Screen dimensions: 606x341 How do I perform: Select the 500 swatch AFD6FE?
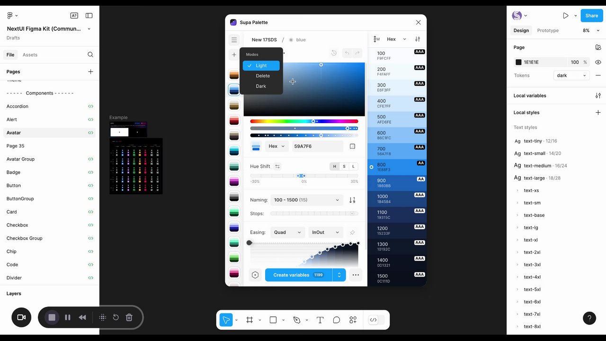pyautogui.click(x=397, y=119)
